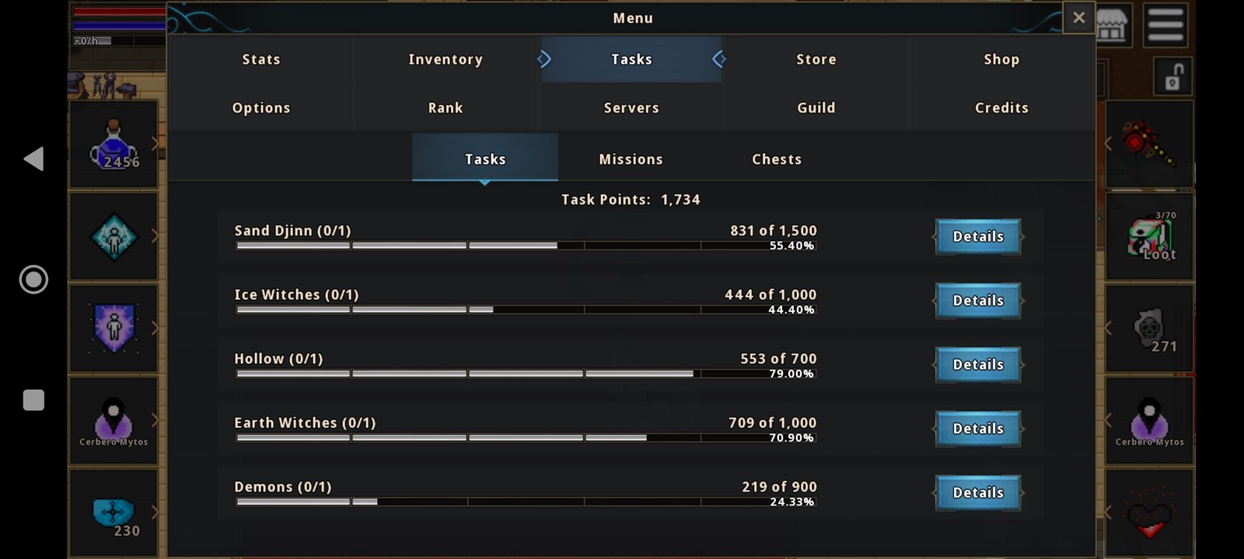View Details for Sand Djinn task
This screenshot has width=1244, height=559.
coord(978,237)
